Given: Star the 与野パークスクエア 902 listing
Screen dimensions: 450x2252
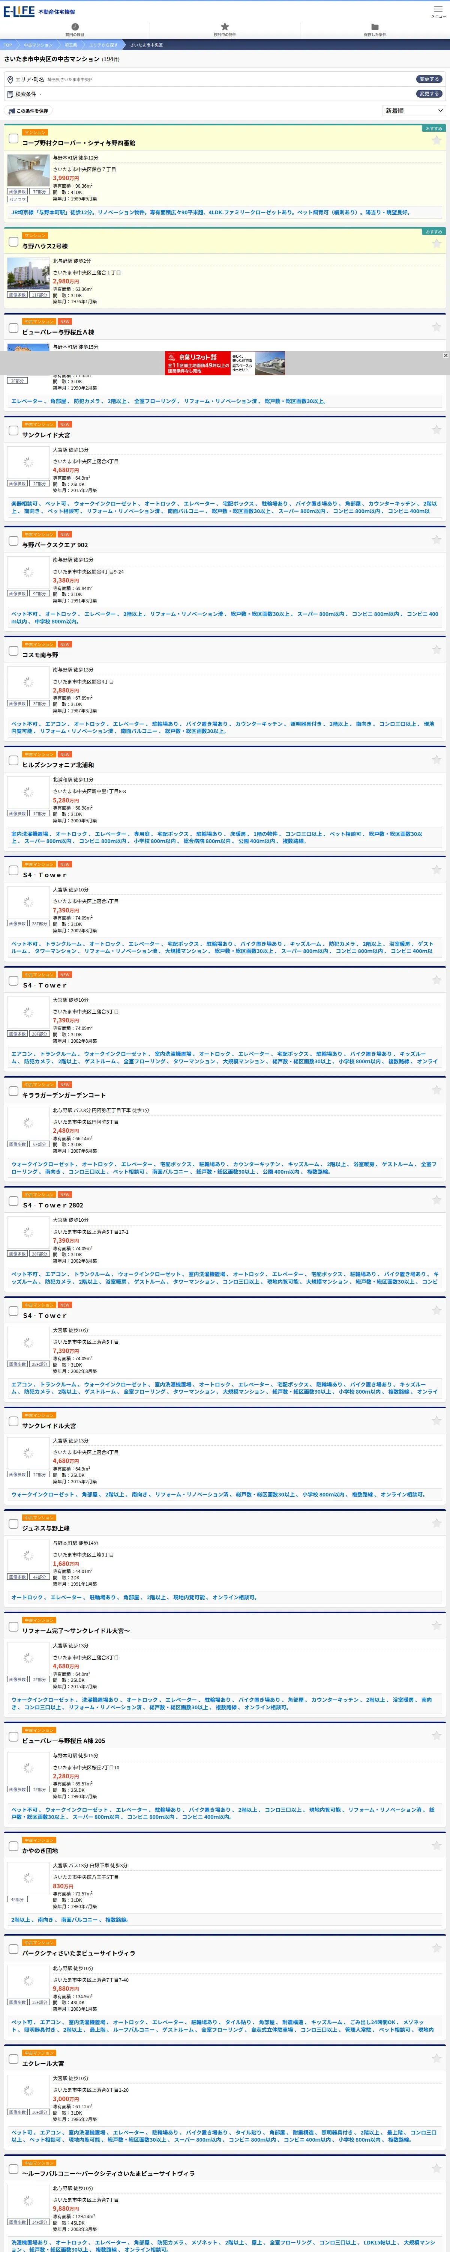Looking at the screenshot, I should click(436, 539).
